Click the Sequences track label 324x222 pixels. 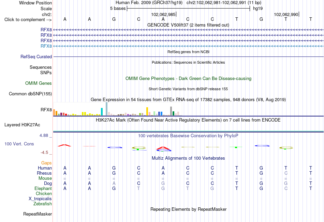tap(41, 67)
